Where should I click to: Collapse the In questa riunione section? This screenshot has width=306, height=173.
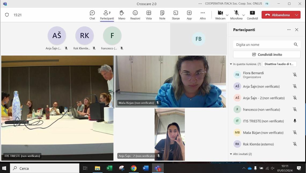point(231,64)
